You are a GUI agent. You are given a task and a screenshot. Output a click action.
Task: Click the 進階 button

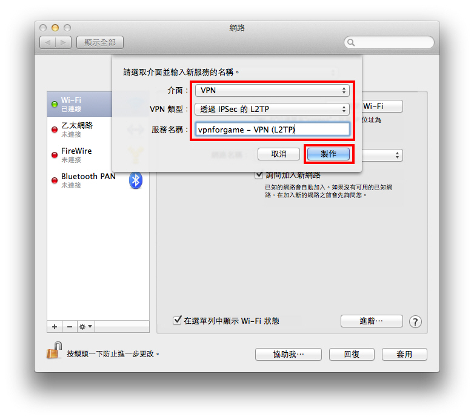(372, 321)
